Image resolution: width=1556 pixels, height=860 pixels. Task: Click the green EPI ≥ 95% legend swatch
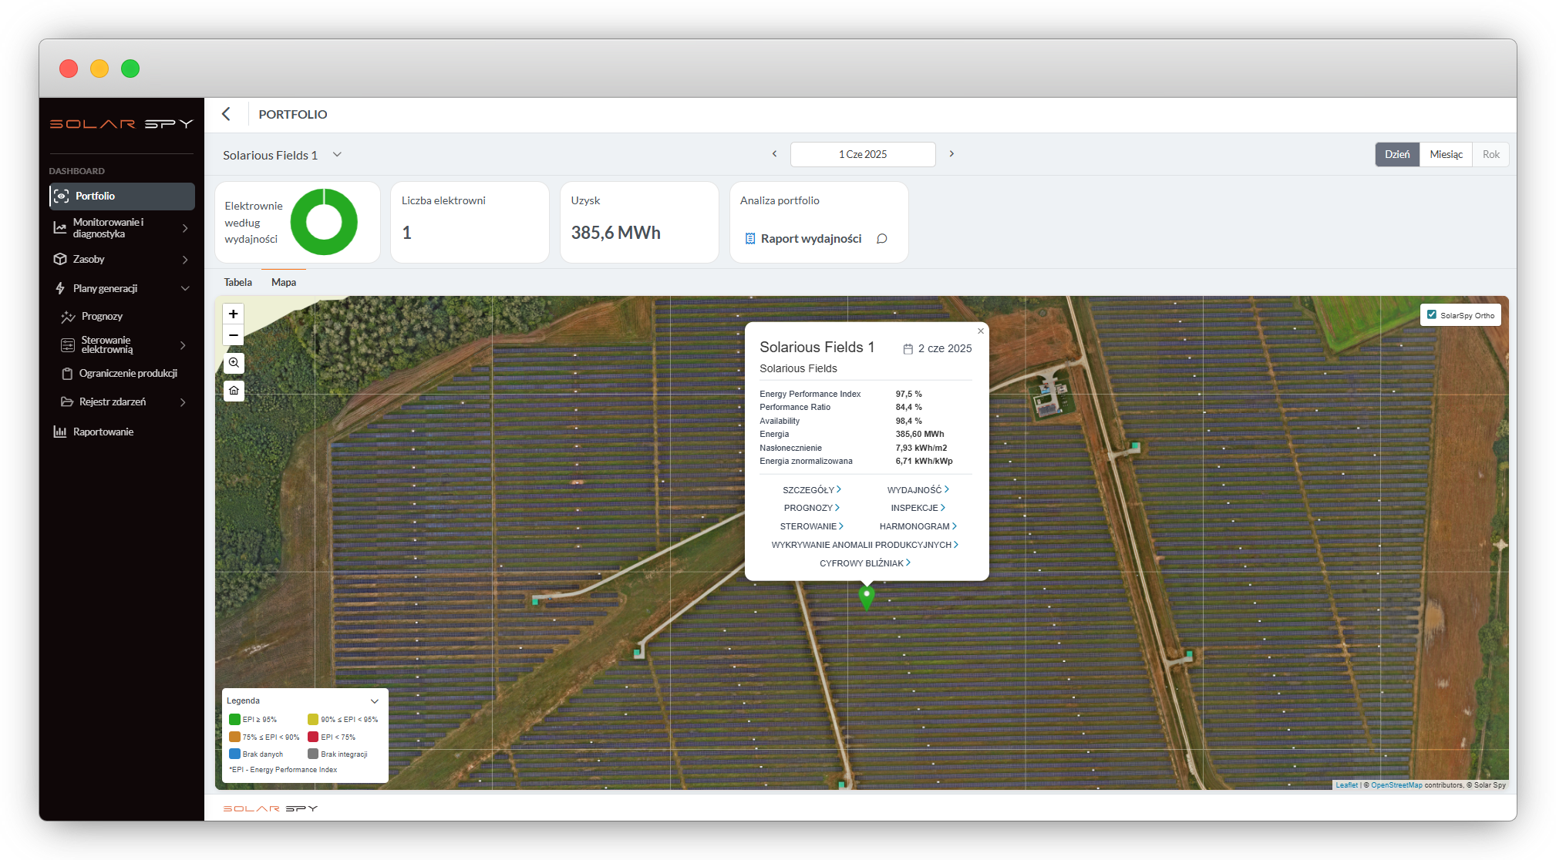pos(234,719)
